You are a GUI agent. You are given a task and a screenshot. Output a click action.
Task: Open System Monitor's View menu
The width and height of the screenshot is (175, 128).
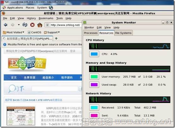[x=107, y=27]
